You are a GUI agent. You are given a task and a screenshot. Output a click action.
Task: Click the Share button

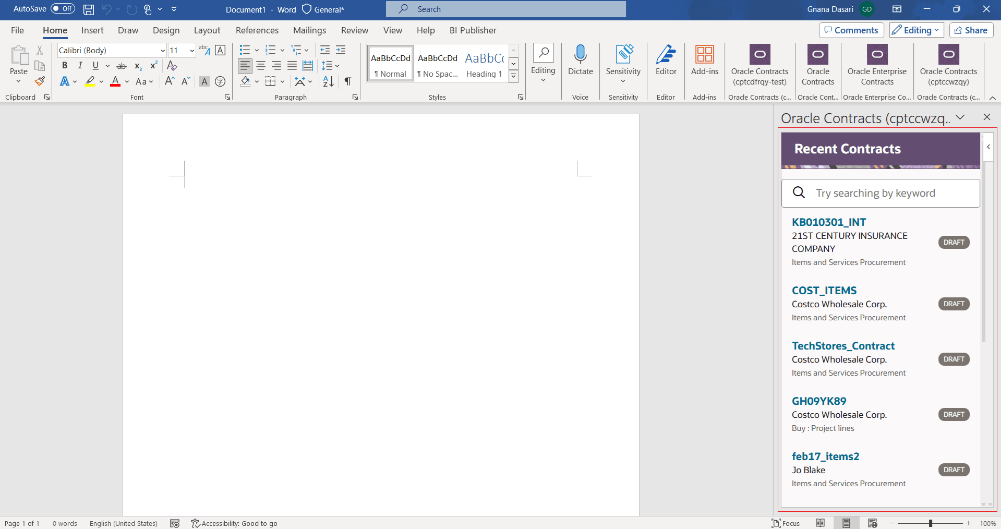(971, 30)
